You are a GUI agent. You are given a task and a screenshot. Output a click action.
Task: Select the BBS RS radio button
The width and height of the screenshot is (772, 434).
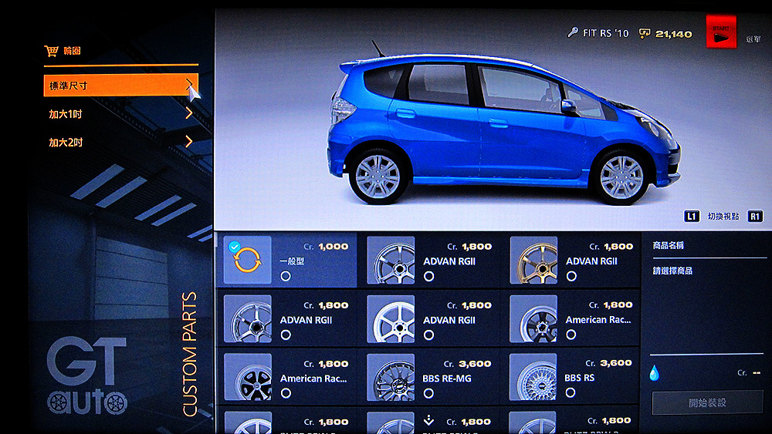[x=571, y=392]
